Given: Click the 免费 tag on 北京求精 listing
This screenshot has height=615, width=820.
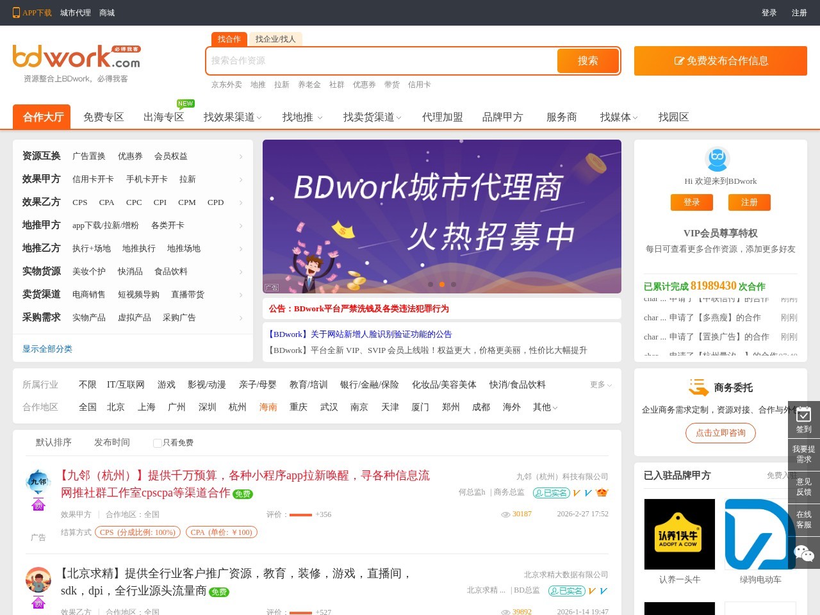Looking at the screenshot, I should point(219,592).
